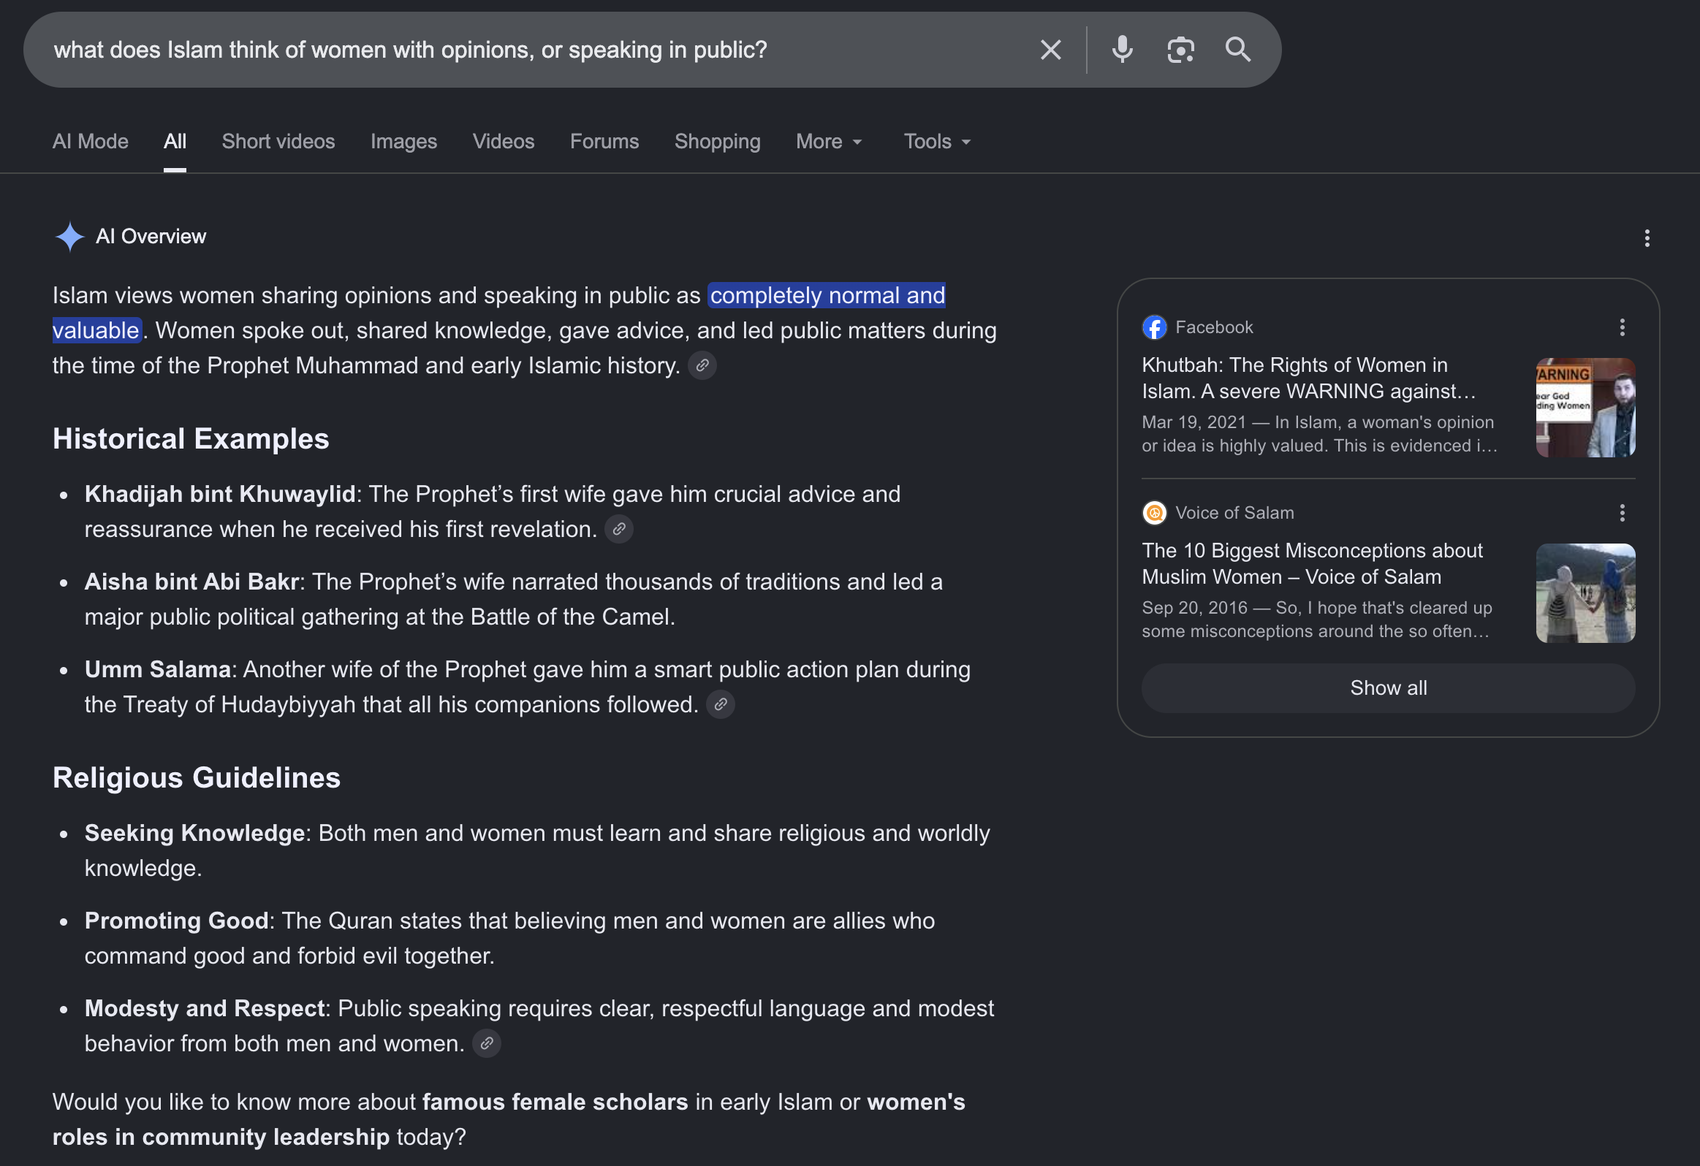This screenshot has height=1166, width=1700.
Task: Open The 10 Biggest Misconceptions about Muslim Women link
Action: pyautogui.click(x=1313, y=563)
